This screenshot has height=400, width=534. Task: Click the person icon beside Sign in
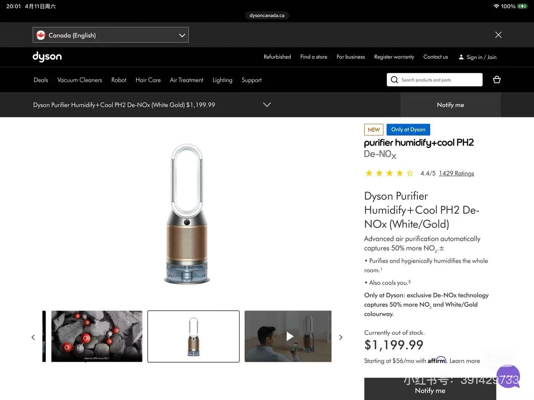click(x=461, y=57)
